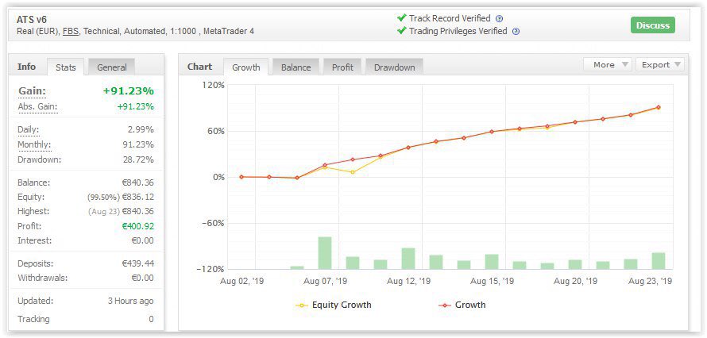The image size is (707, 338).
Task: Click the green Discuss button
Action: click(x=652, y=25)
